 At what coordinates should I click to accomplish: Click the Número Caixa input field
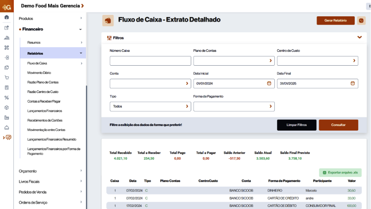[150, 61]
